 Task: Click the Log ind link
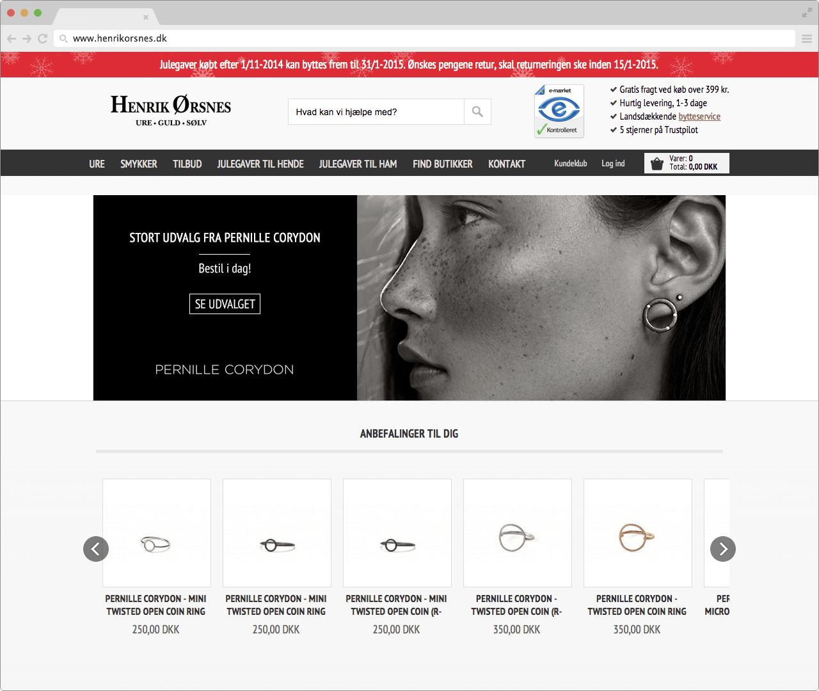pos(613,164)
